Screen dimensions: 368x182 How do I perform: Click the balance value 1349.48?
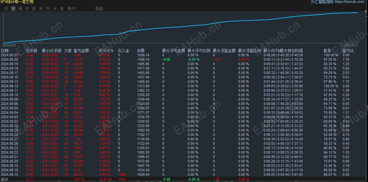pos(143,99)
